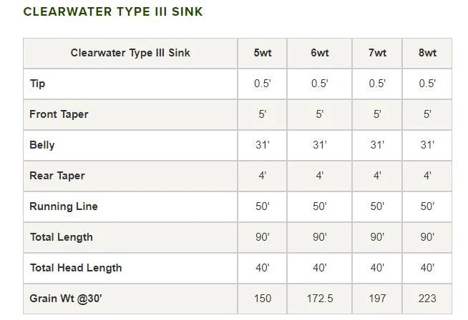Select the Rear Taper row label
Image resolution: width=468 pixels, height=320 pixels.
coord(57,176)
